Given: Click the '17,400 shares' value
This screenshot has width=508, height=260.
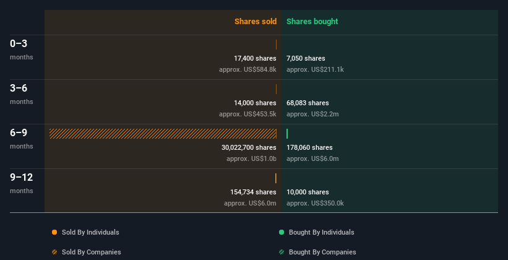Looking at the screenshot, I should 255,58.
